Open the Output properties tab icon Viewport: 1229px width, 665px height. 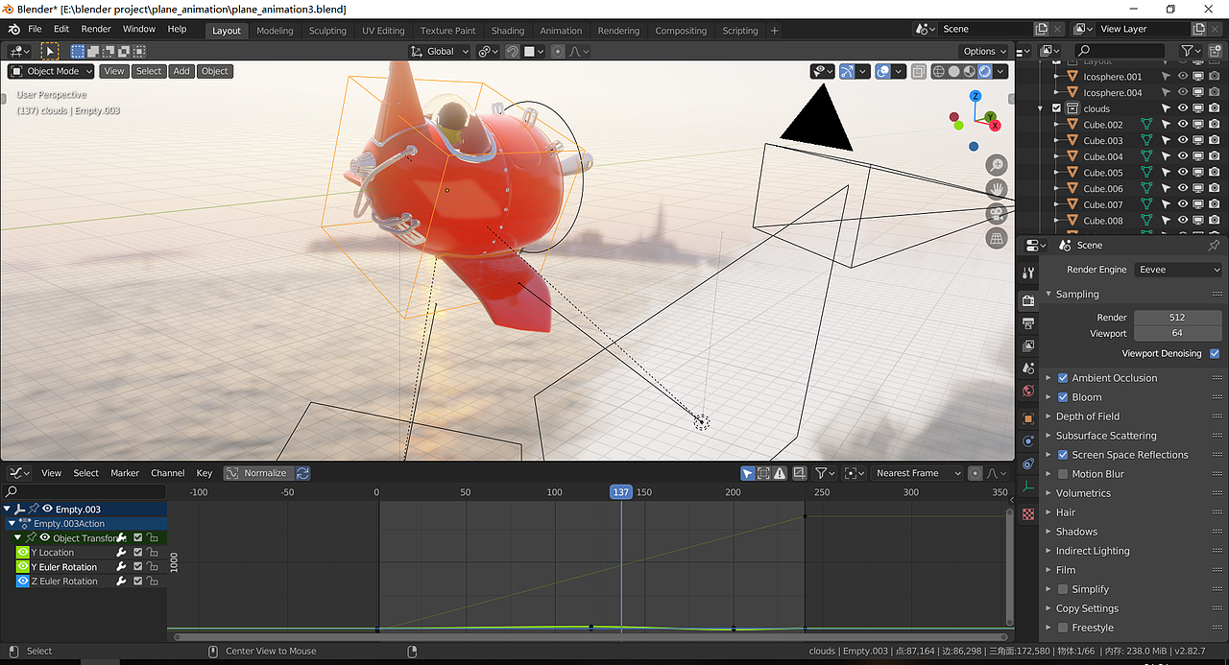pyautogui.click(x=1028, y=323)
